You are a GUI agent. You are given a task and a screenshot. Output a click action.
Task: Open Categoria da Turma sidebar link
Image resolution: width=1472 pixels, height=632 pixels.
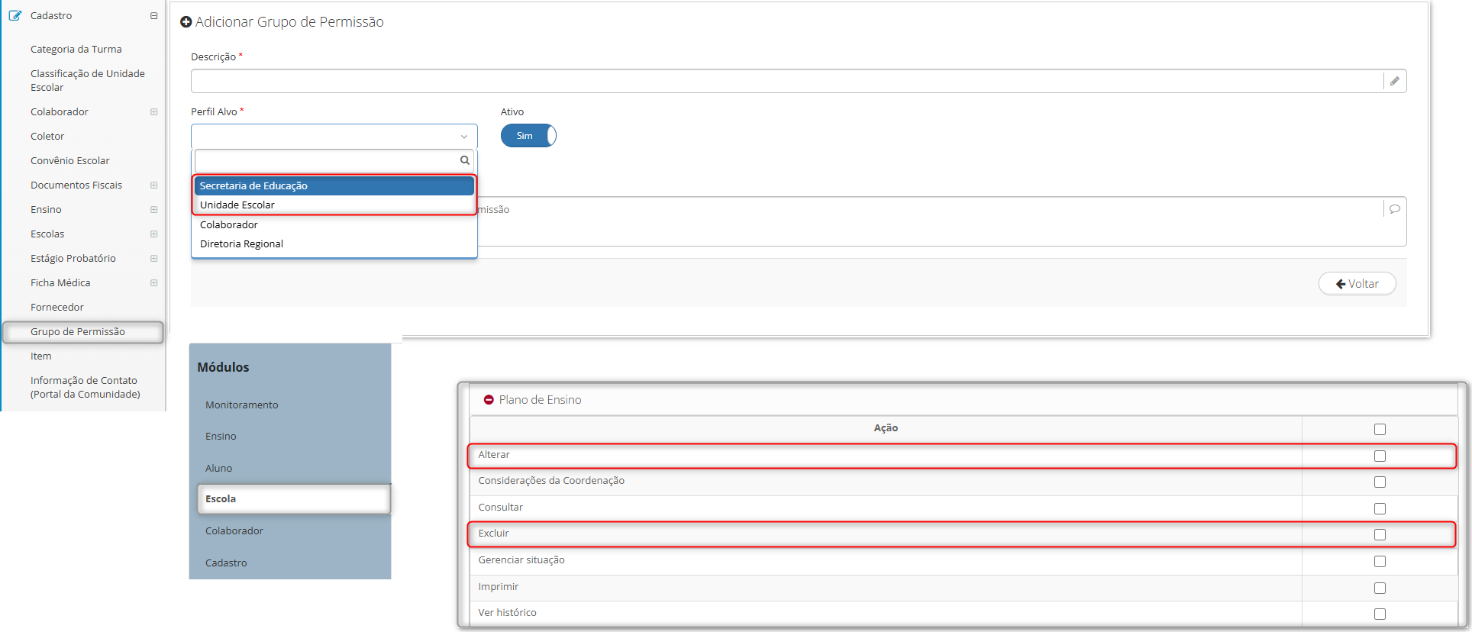[76, 49]
